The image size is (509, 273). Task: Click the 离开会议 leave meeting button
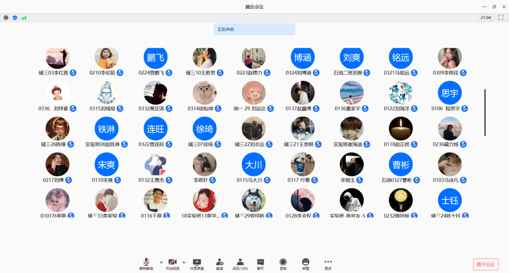pos(485,264)
